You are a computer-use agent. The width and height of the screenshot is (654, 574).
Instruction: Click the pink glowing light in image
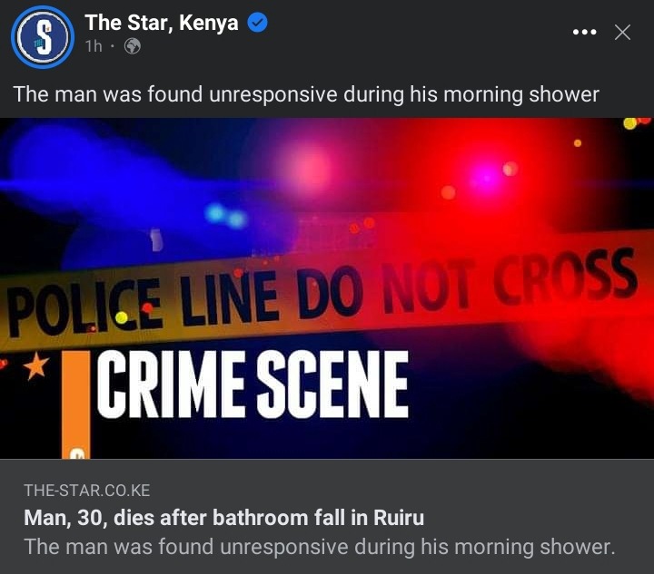tap(308, 169)
